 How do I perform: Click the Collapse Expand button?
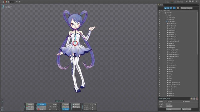click(186, 8)
